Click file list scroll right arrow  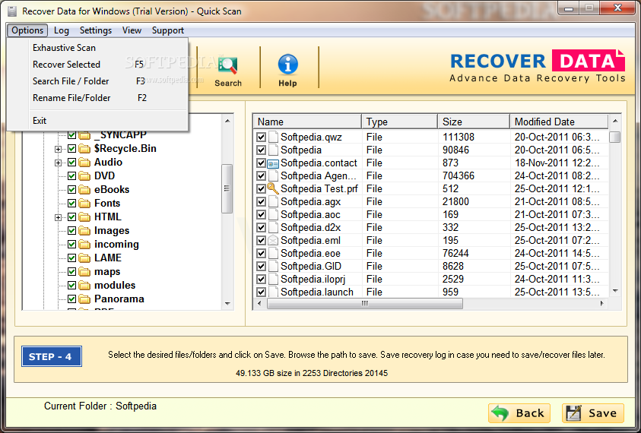click(x=602, y=304)
